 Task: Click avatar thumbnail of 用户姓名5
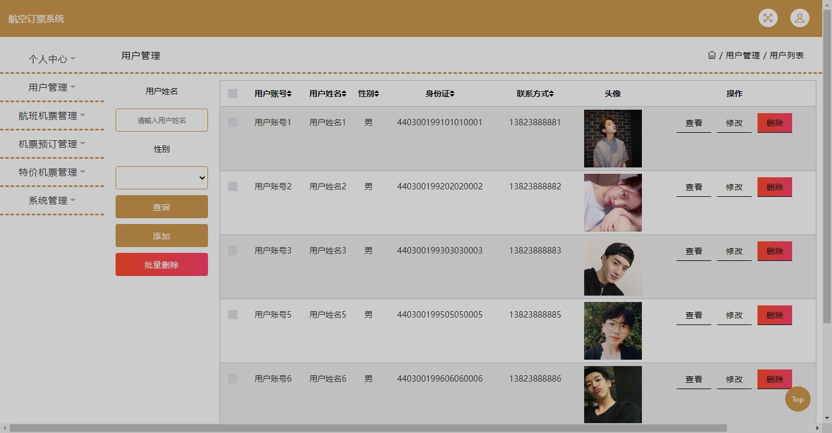613,331
